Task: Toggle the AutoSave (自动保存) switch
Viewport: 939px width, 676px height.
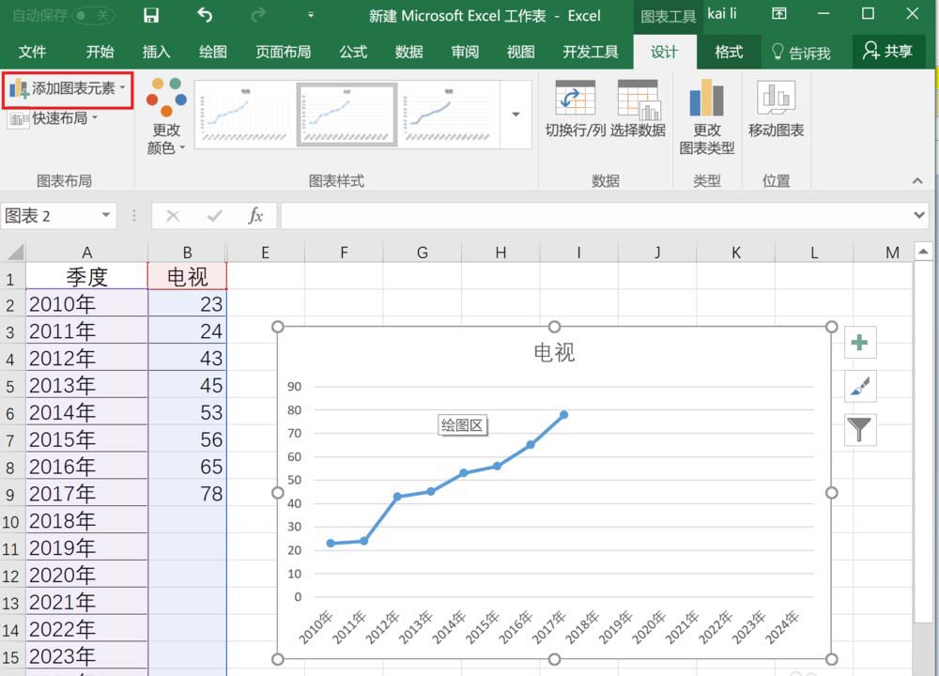Action: (x=93, y=15)
